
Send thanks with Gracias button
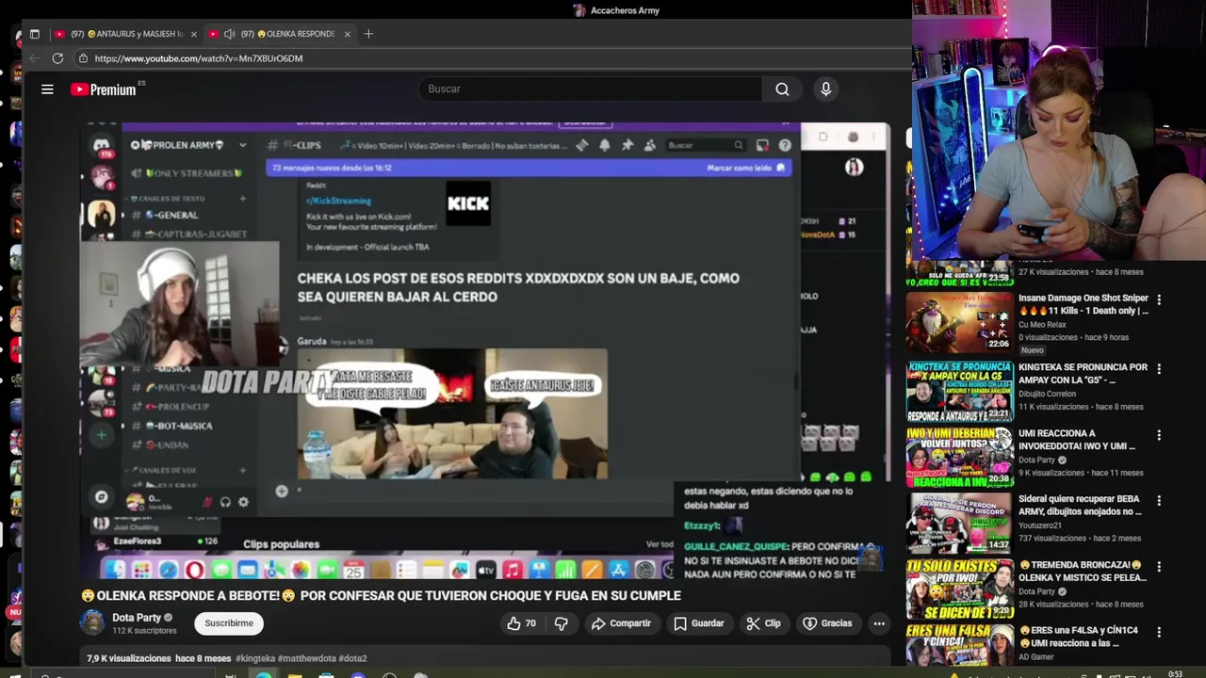pos(827,623)
